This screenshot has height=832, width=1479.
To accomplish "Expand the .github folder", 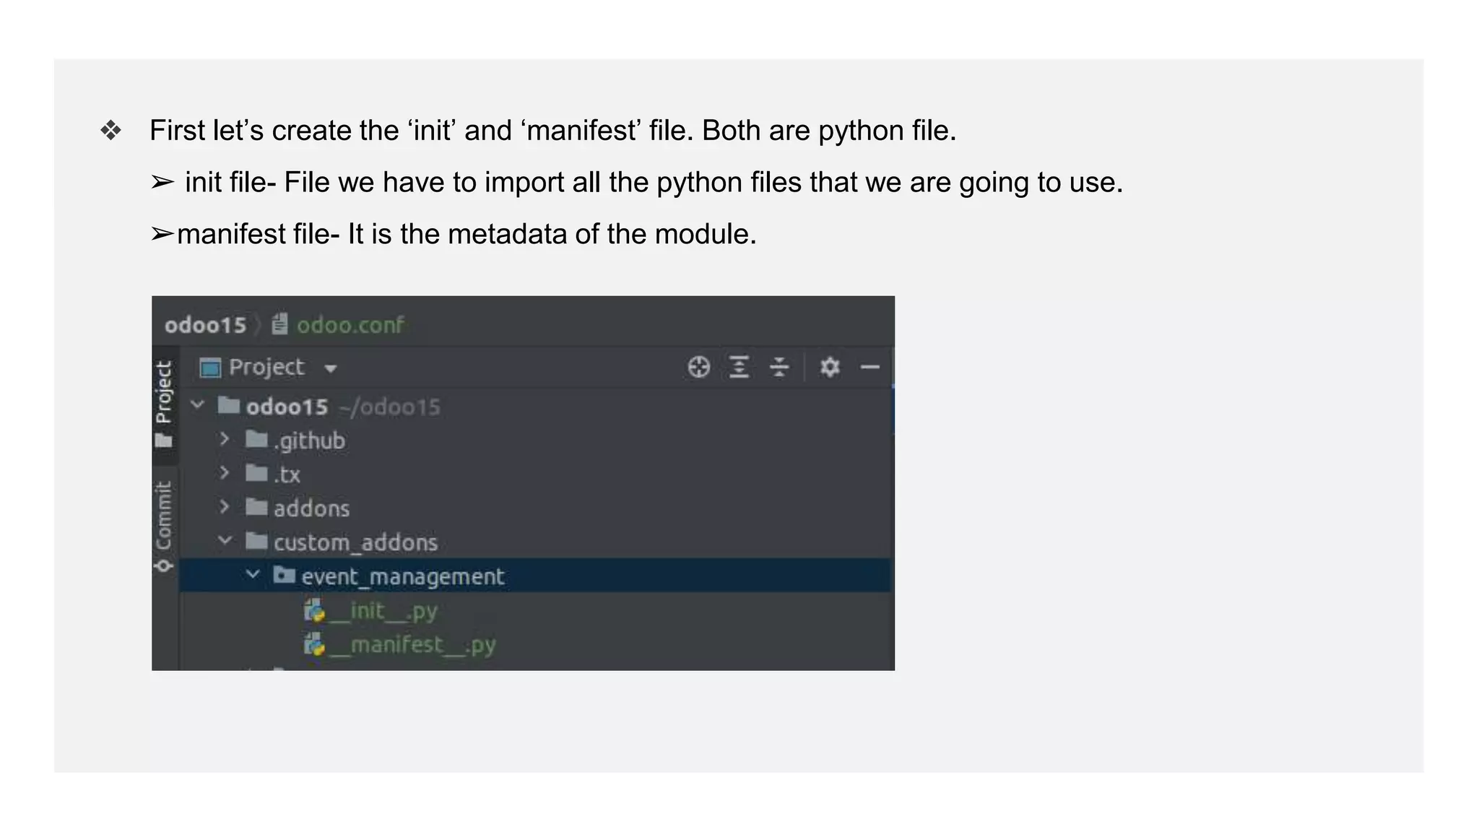I will pos(225,439).
